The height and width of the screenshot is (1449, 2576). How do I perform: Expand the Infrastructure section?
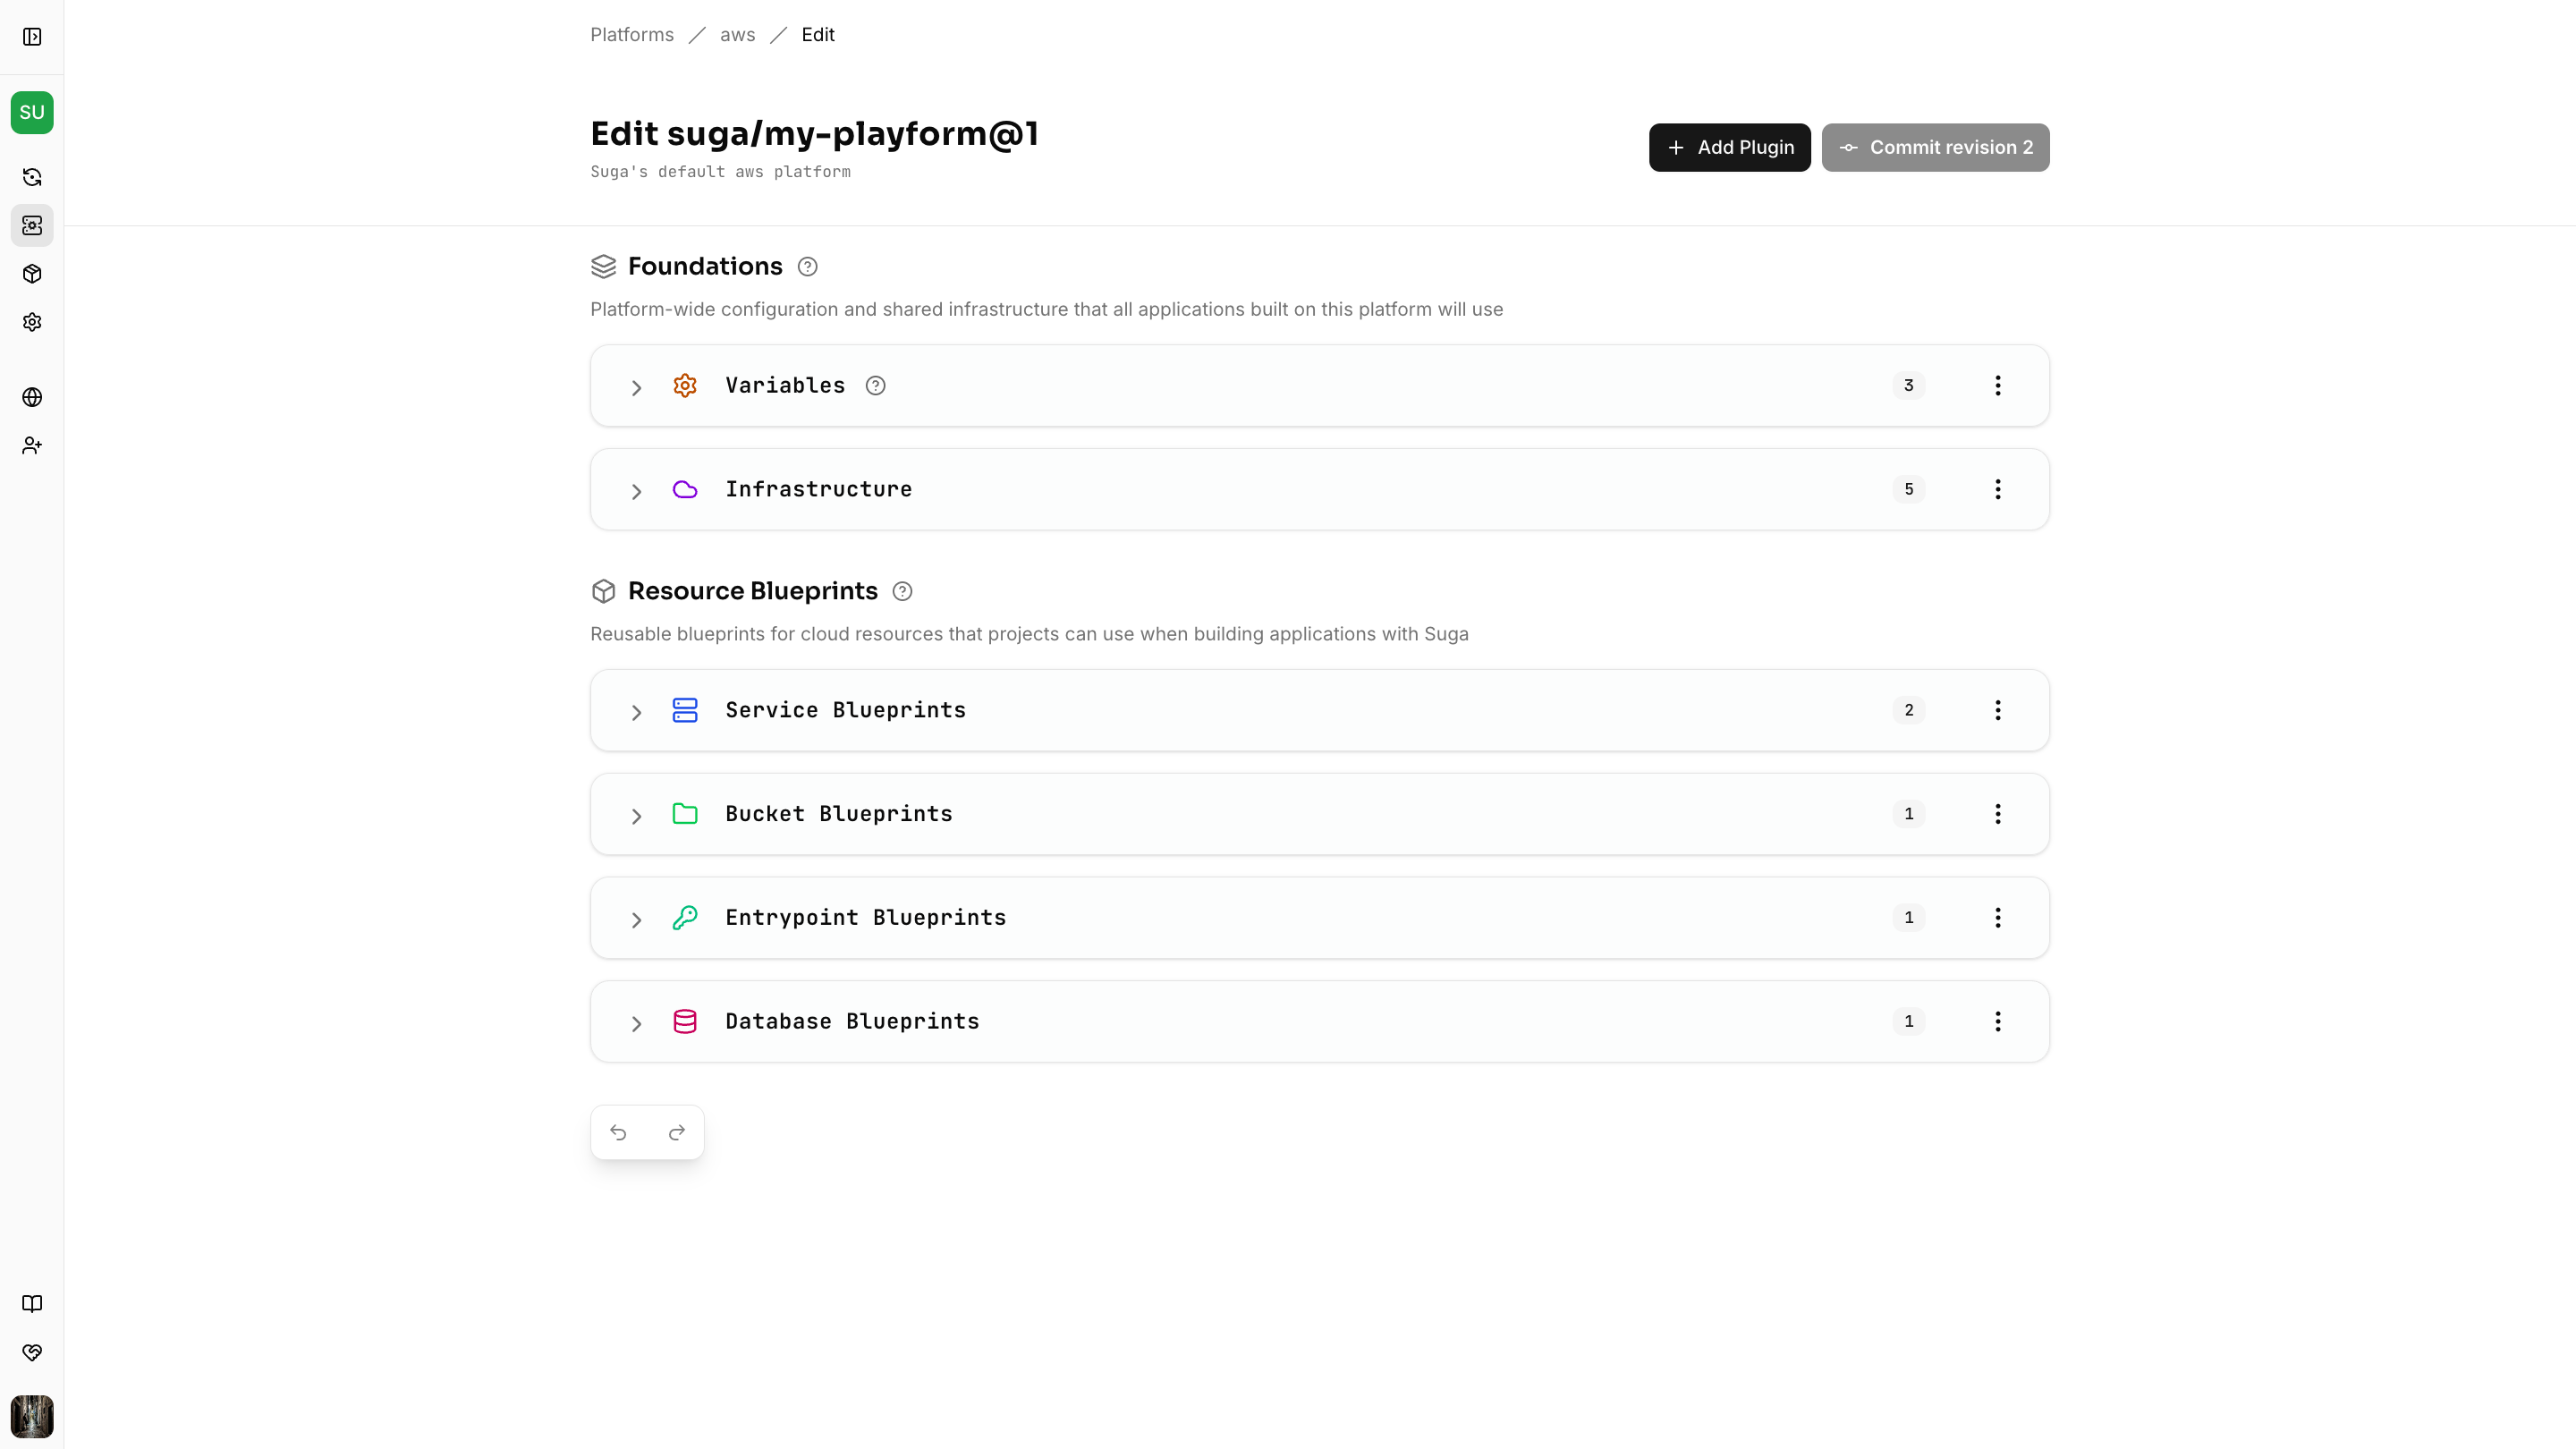637,491
